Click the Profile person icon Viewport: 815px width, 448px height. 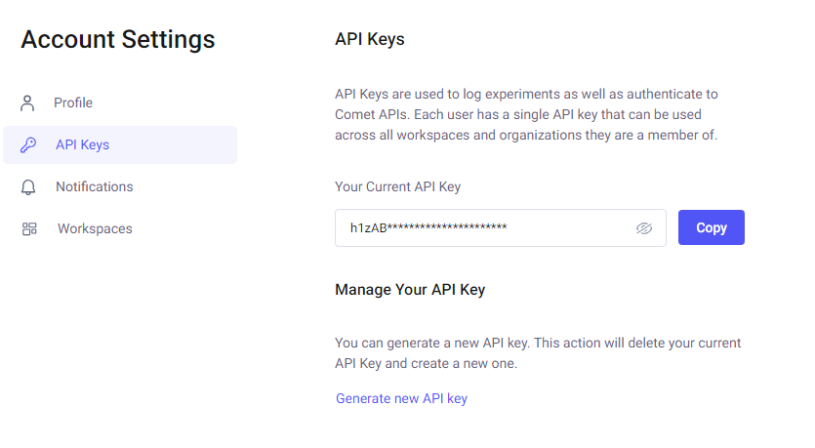click(27, 102)
